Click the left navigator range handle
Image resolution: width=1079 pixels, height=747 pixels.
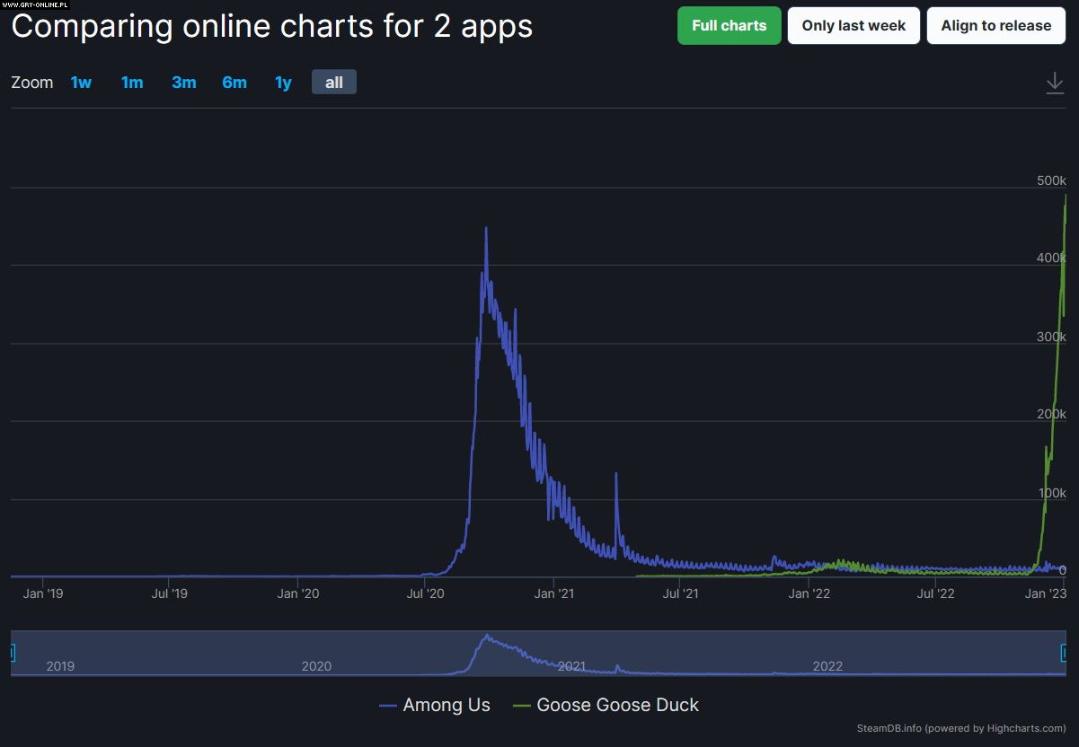12,653
